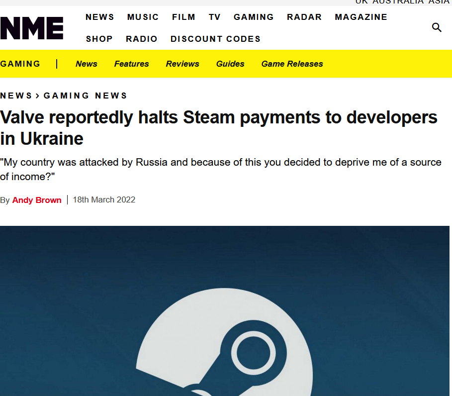Click author name Andy Brown

tap(37, 200)
